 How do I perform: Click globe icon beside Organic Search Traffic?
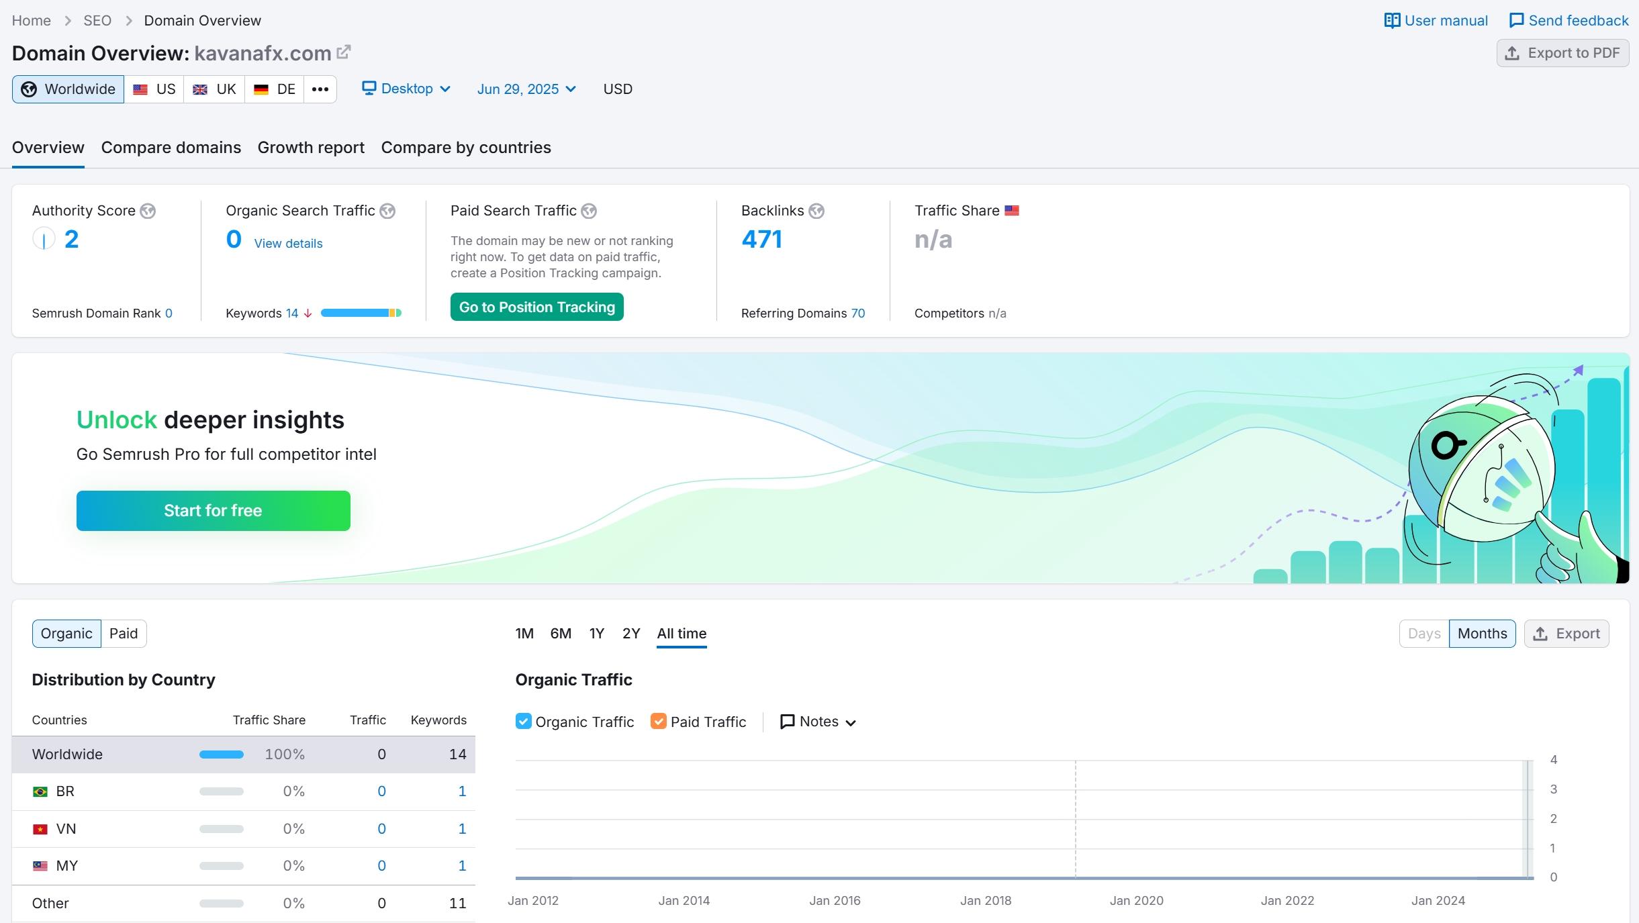387,211
